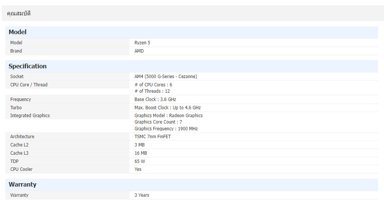Select the Ryzen 5 model value
The width and height of the screenshot is (384, 205).
click(142, 43)
